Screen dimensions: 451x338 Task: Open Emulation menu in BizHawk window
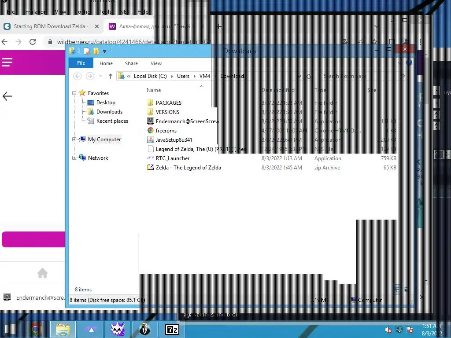tap(35, 12)
